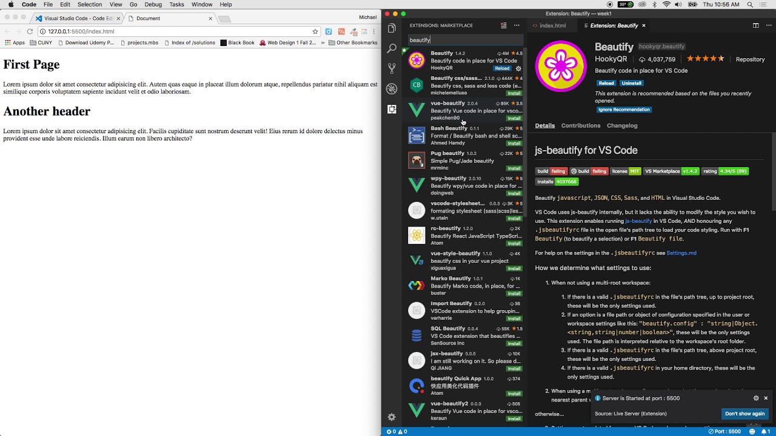This screenshot has width=776, height=436.
Task: Click the errors and warnings status bar indicator
Action: [x=397, y=432]
